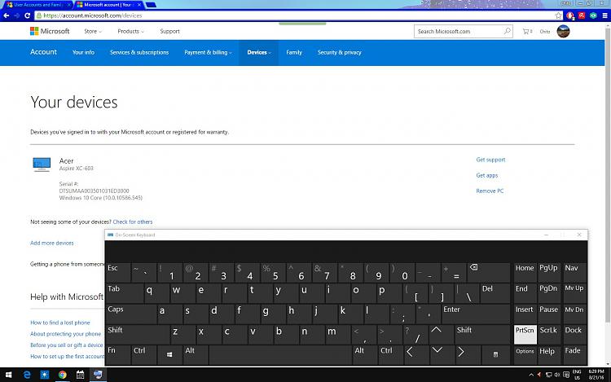Go to Security & privacy tab
The height and width of the screenshot is (382, 611).
pyautogui.click(x=339, y=52)
